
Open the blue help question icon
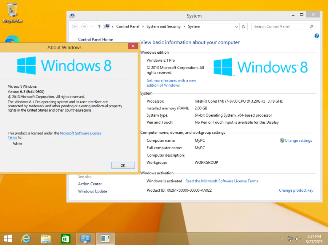tap(317, 36)
